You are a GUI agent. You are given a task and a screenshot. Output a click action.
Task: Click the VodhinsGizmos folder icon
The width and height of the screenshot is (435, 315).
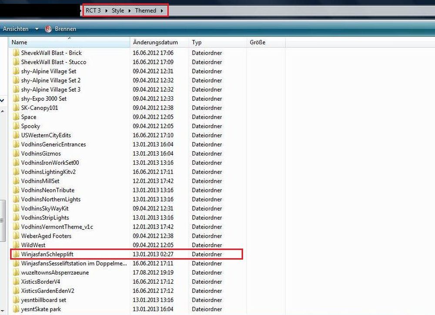(x=16, y=153)
